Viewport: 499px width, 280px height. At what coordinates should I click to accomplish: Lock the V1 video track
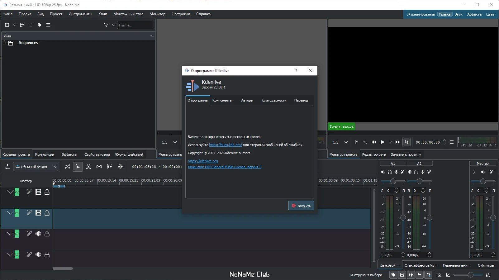(47, 213)
